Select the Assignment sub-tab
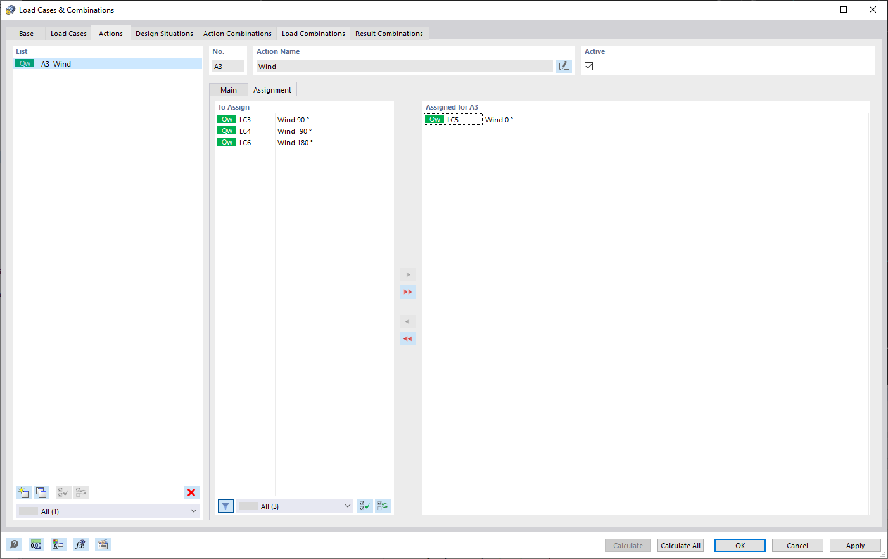Viewport: 888px width, 559px height. 272,90
